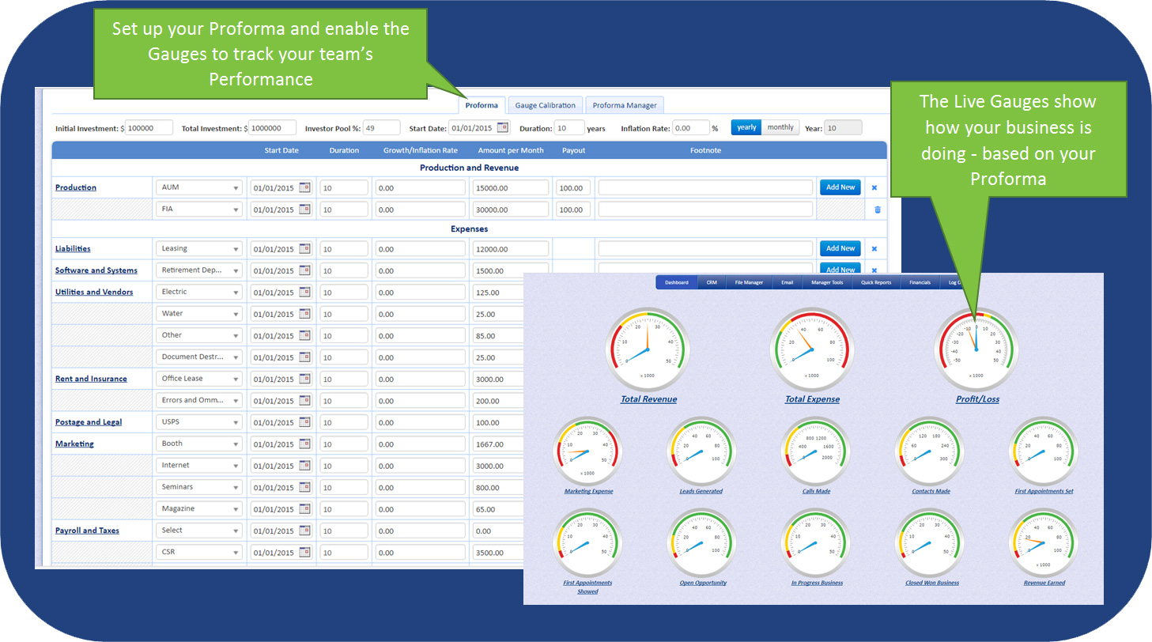1152x642 pixels.
Task: Open the calendar icon in the Electric row
Action: [304, 292]
